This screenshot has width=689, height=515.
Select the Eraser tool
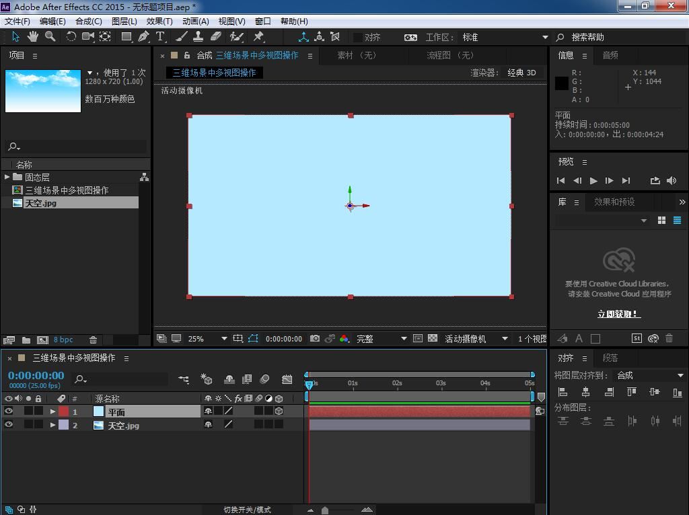[x=216, y=37]
